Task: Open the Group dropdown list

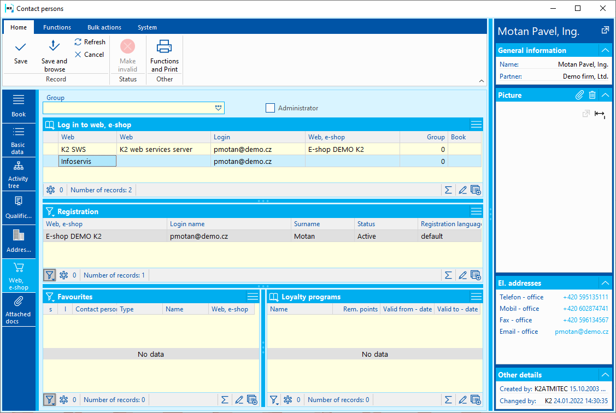Action: click(x=219, y=108)
